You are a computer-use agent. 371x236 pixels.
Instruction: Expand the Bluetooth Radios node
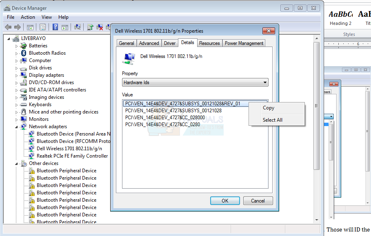[x=16, y=53]
